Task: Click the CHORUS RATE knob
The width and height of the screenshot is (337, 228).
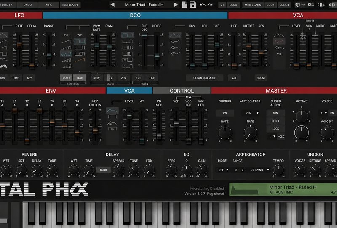Action: tap(225, 133)
